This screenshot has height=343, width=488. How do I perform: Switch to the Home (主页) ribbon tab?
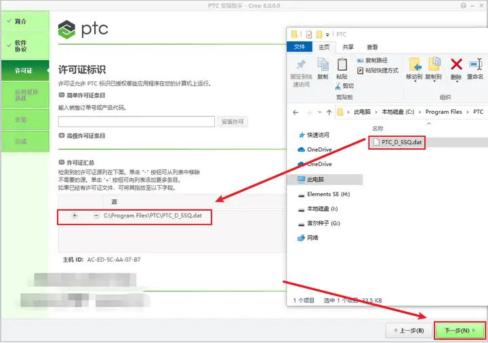pos(324,47)
